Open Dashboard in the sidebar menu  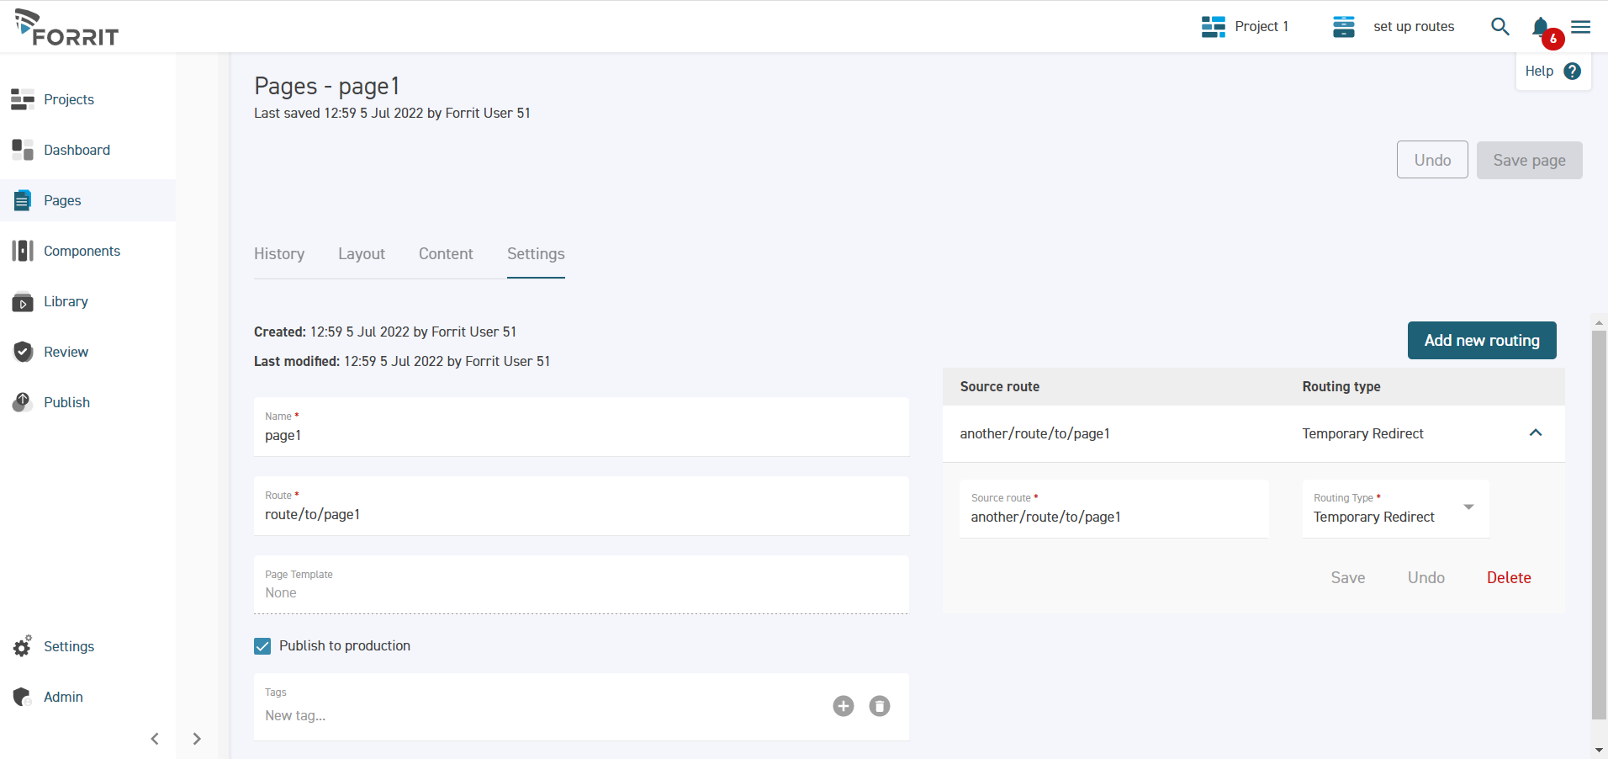(x=77, y=150)
